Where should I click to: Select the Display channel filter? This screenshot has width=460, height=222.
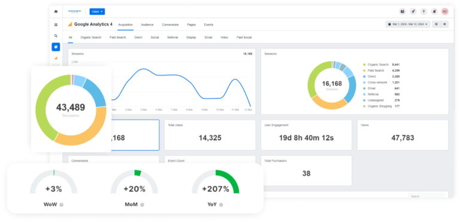click(x=191, y=38)
